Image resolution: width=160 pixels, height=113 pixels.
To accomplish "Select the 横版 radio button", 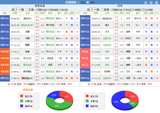I will [88, 2].
